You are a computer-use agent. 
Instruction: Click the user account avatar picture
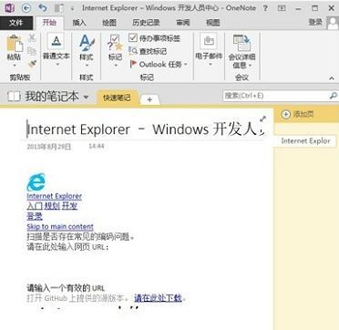pyautogui.click(x=333, y=23)
